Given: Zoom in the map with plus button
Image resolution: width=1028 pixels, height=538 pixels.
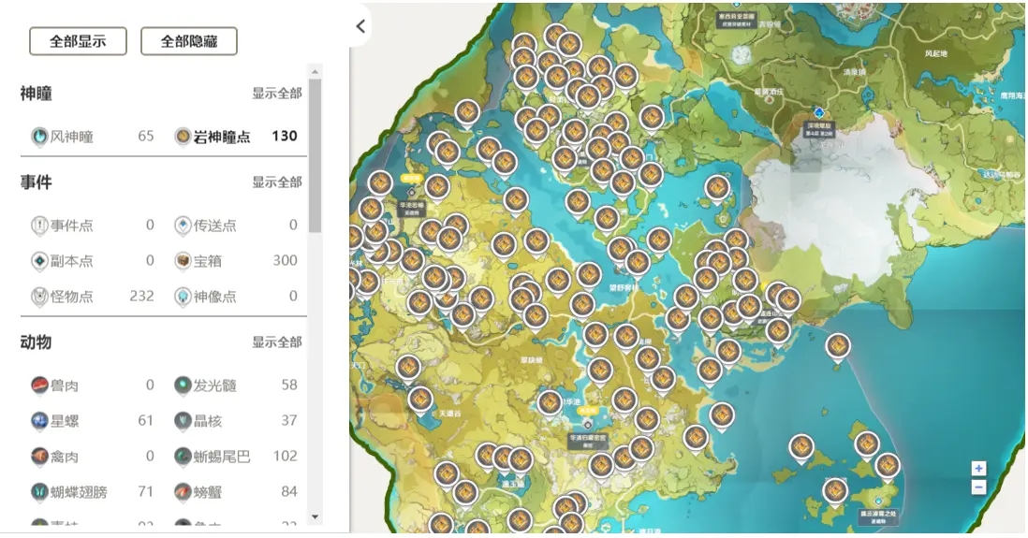Looking at the screenshot, I should tap(978, 469).
